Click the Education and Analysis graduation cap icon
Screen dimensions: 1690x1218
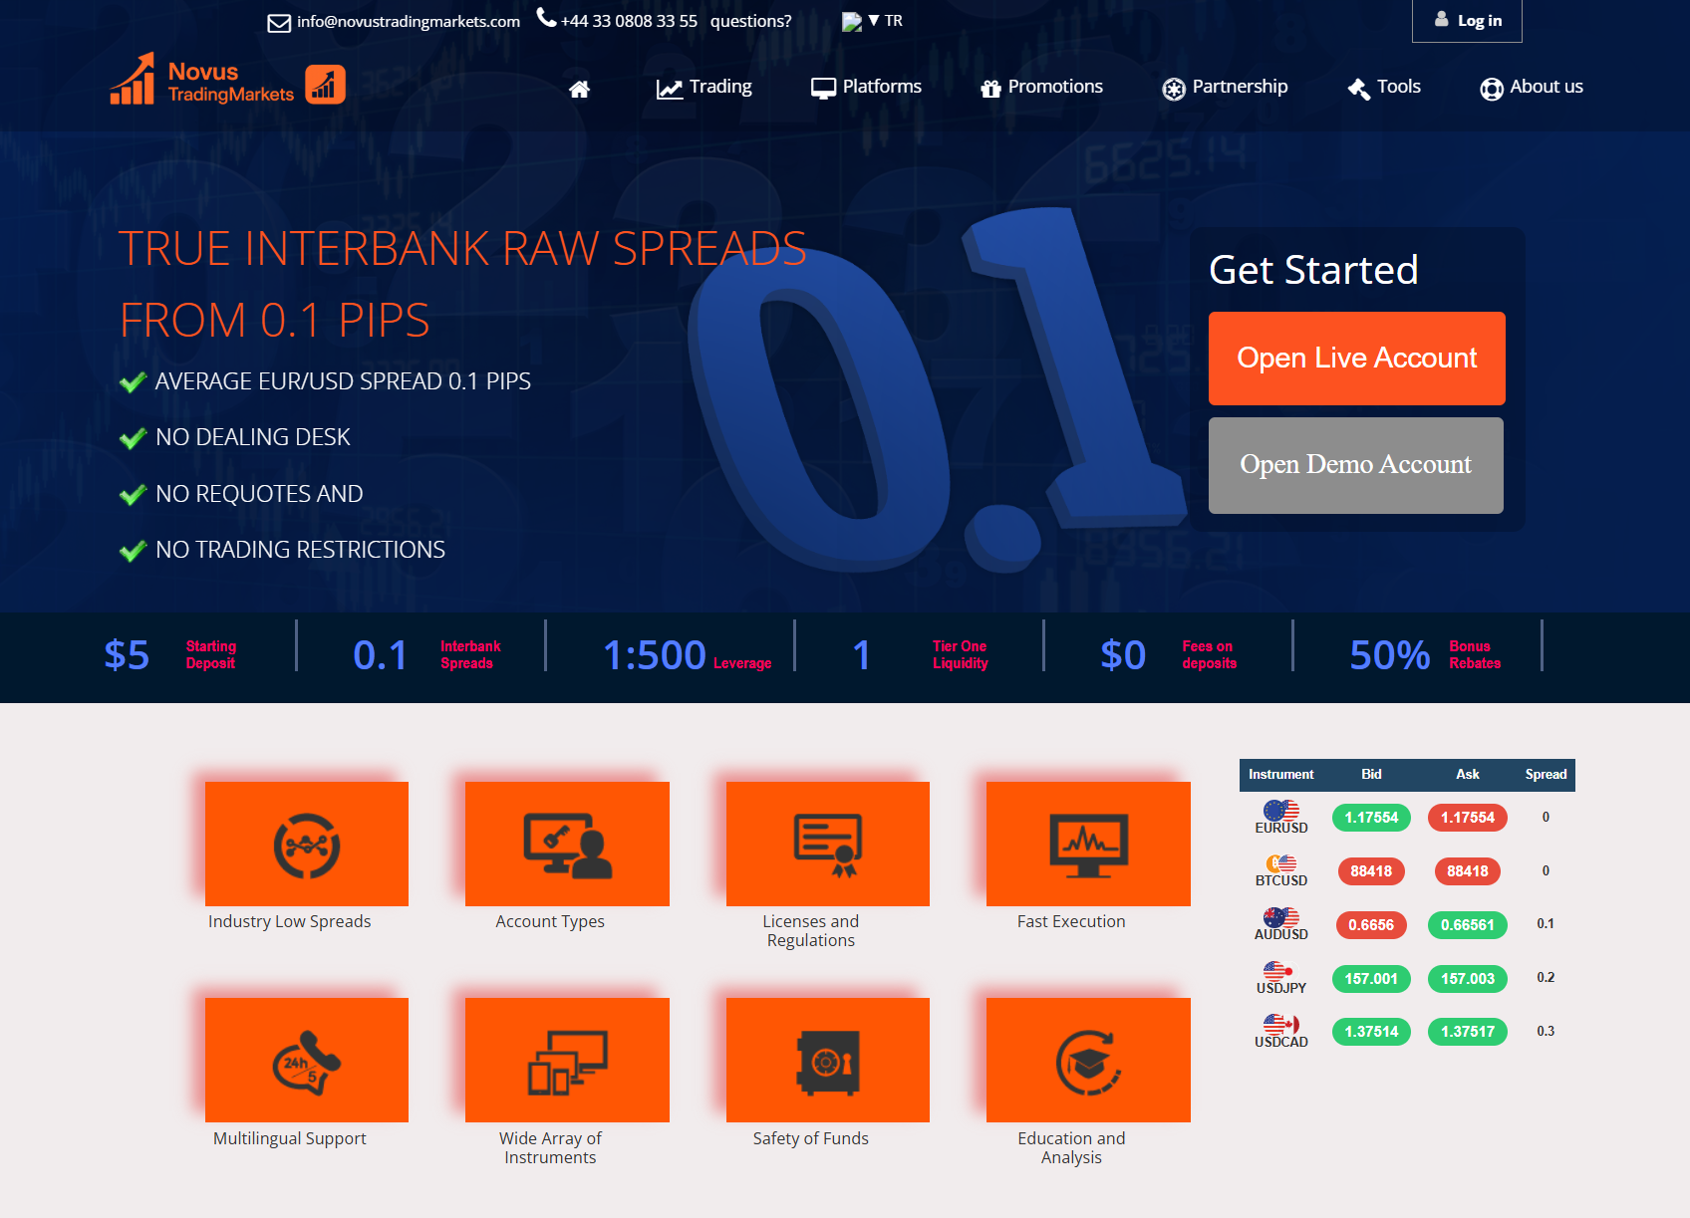click(1087, 1060)
